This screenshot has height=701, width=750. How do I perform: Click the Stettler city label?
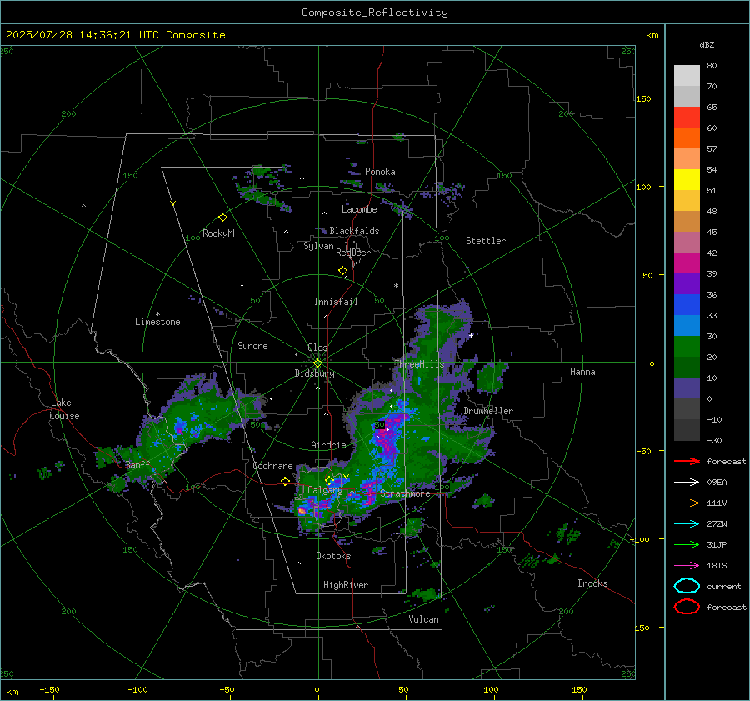point(486,241)
